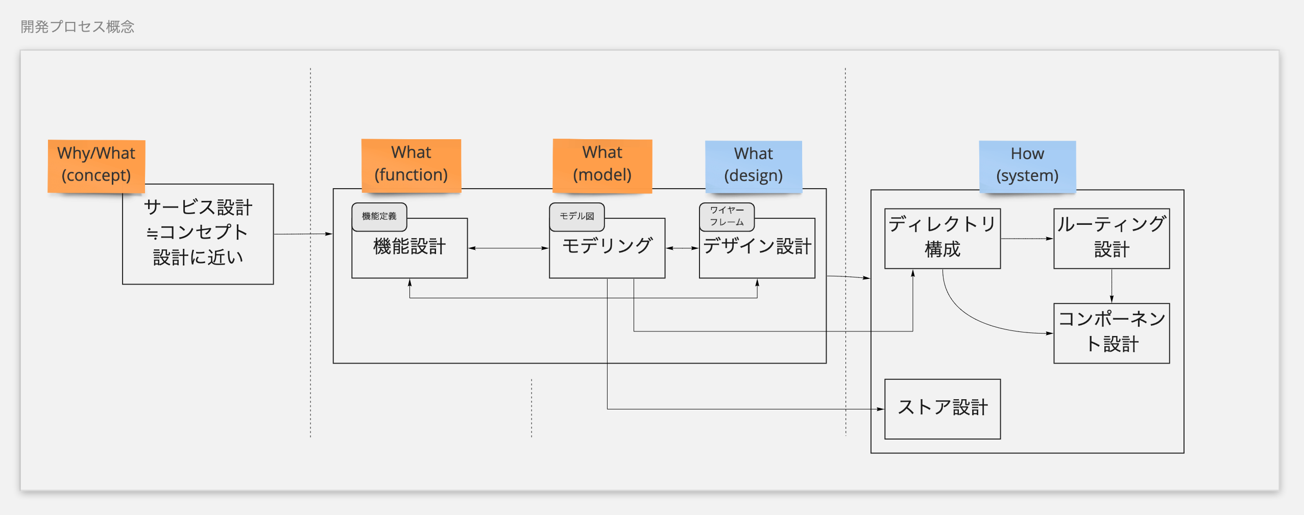Select the blue How (system) sticky note
1304x515 pixels.
pos(1027,165)
